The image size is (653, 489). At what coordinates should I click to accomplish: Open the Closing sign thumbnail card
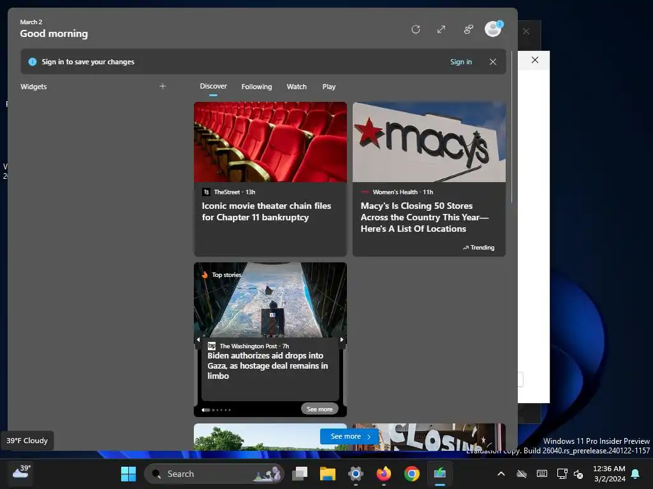pyautogui.click(x=429, y=437)
